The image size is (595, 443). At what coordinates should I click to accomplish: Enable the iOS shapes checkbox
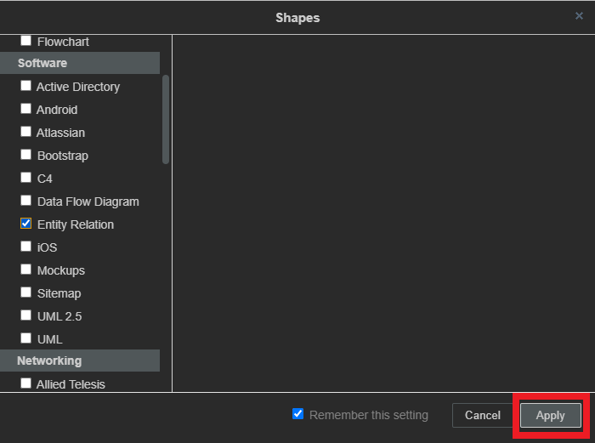point(25,247)
